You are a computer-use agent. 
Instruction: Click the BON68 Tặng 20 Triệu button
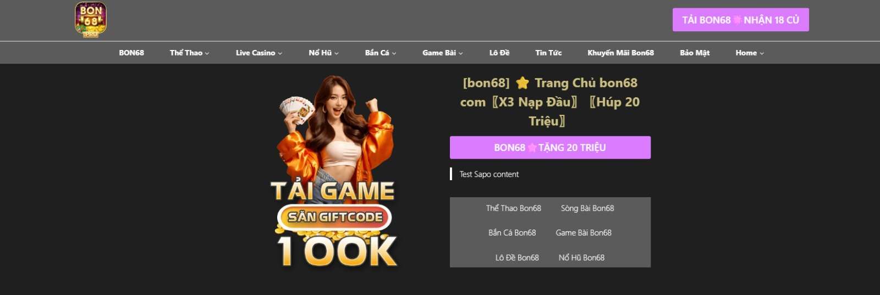click(550, 148)
